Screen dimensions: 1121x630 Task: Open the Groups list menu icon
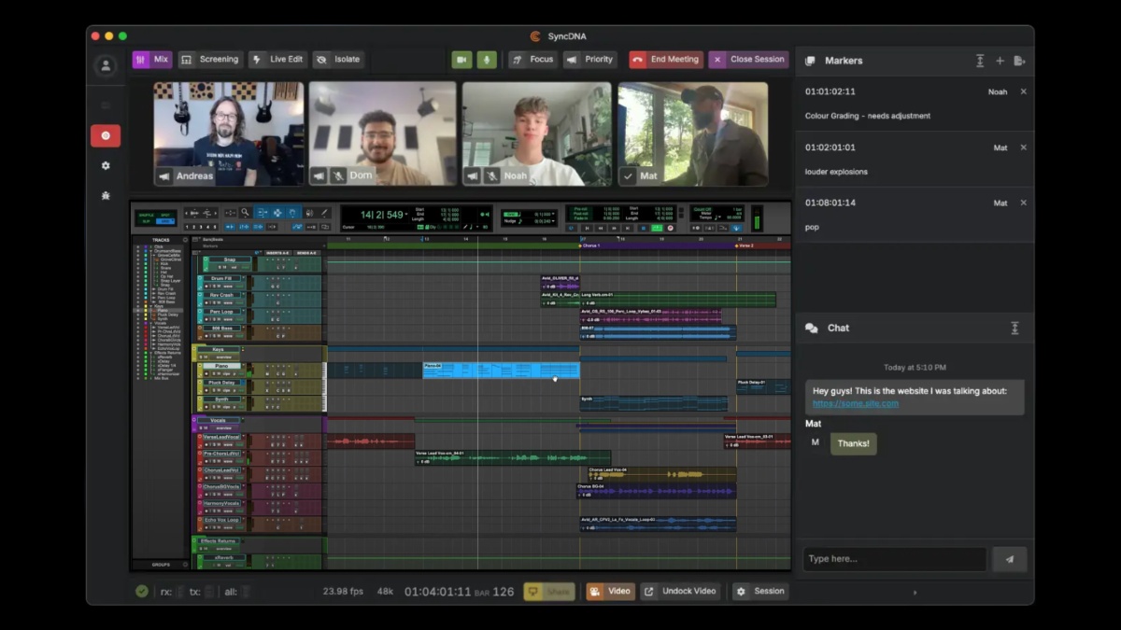click(185, 565)
